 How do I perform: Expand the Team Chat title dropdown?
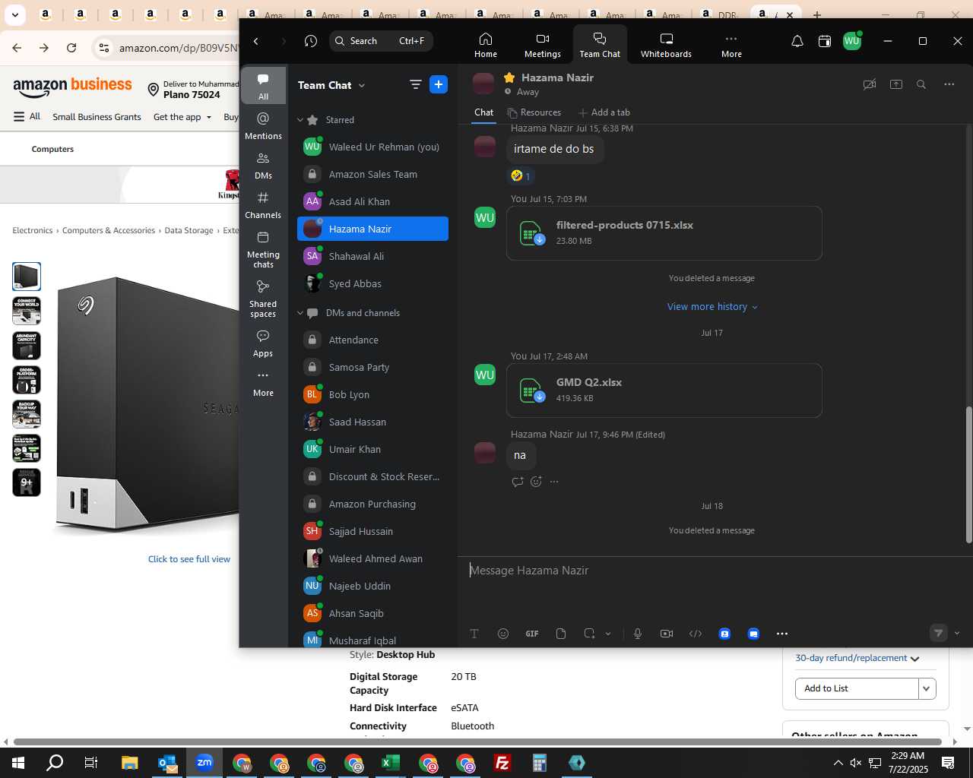(x=362, y=85)
